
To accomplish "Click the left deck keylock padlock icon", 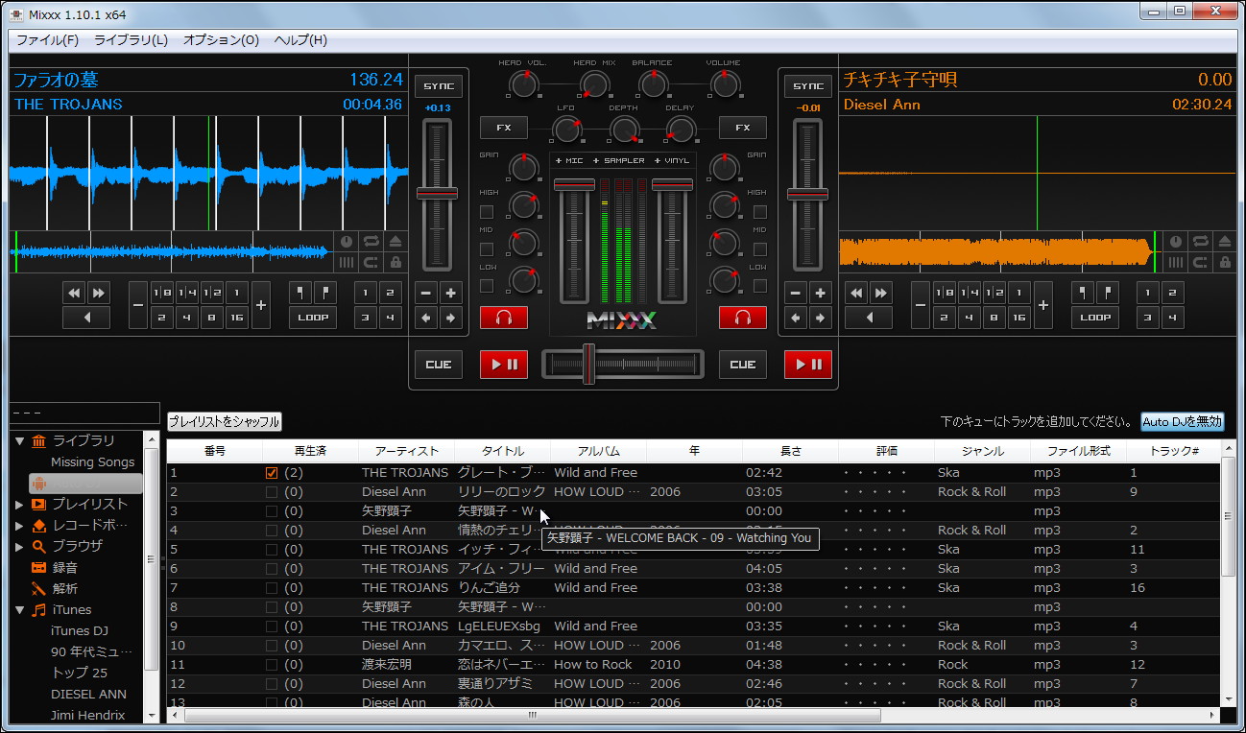I will click(x=395, y=262).
